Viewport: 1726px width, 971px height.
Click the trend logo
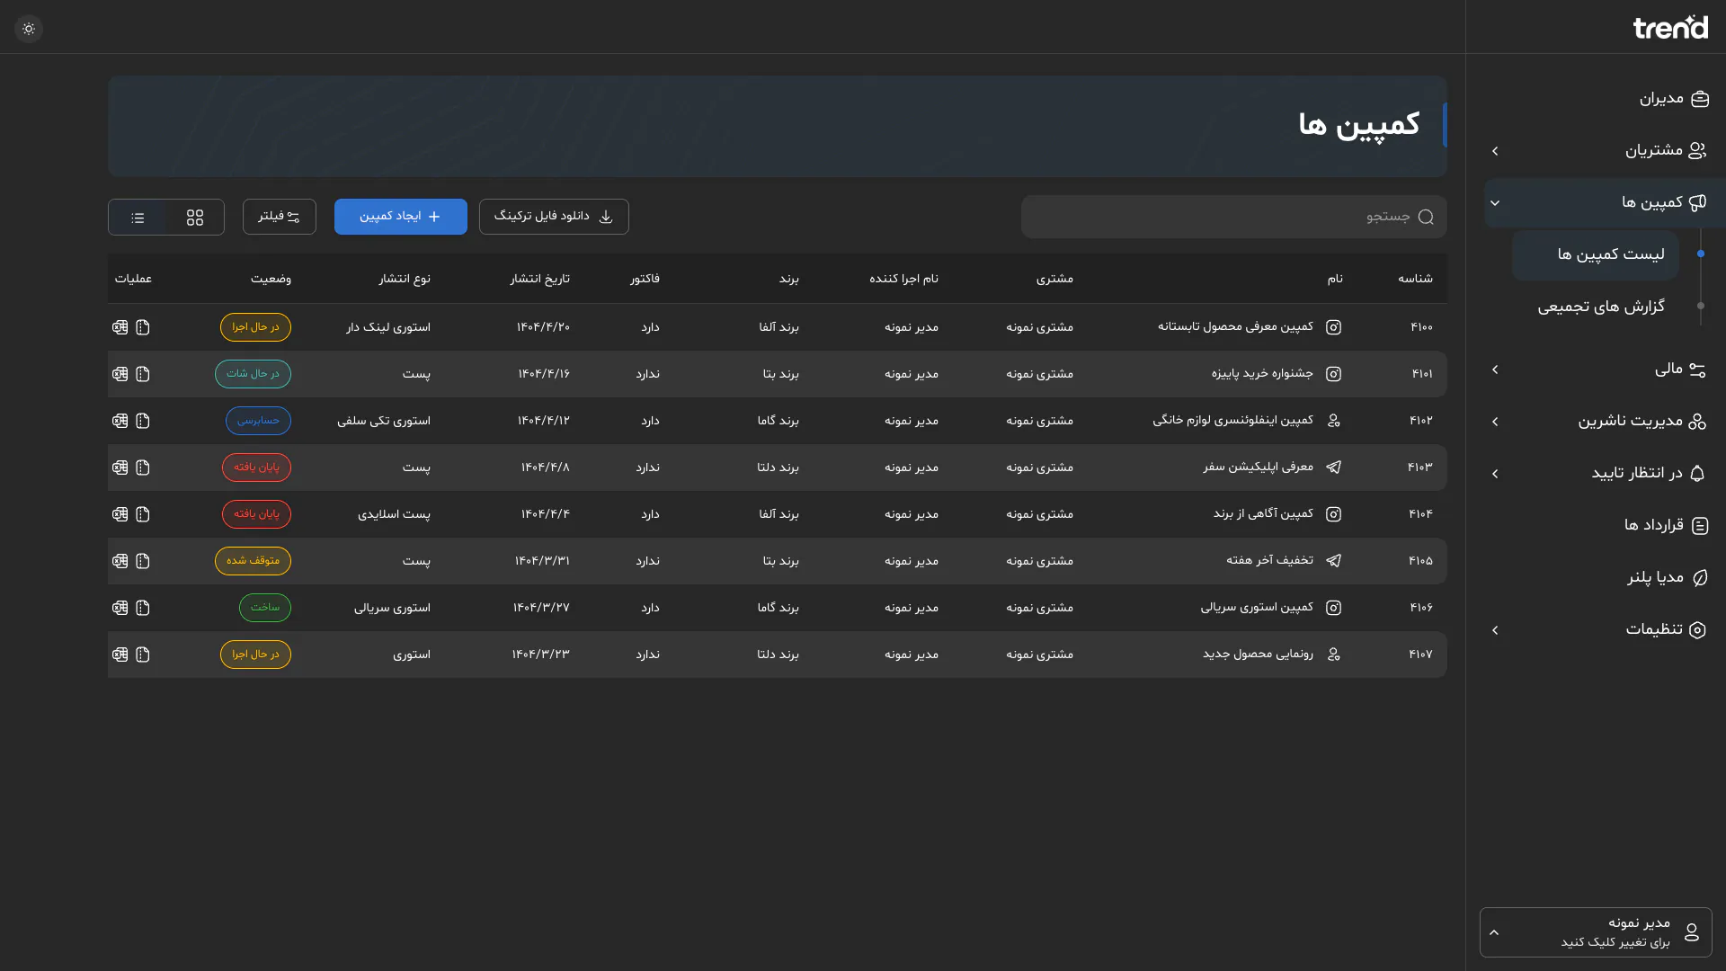point(1670,28)
